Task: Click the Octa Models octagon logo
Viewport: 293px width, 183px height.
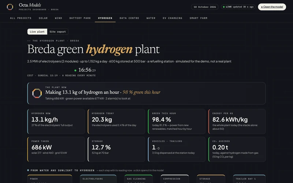Action: click(10, 7)
